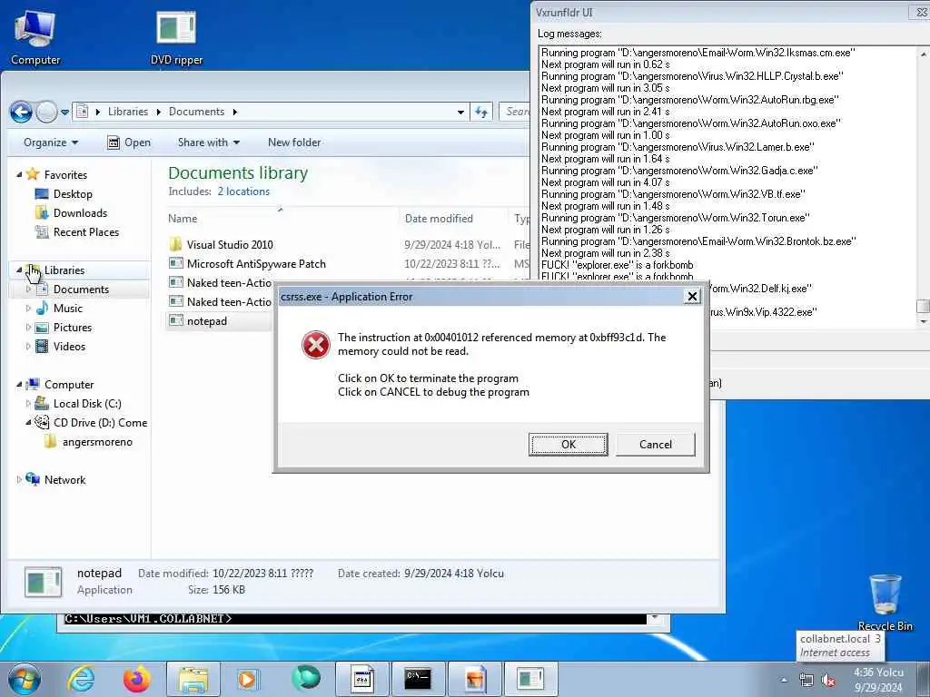The height and width of the screenshot is (697, 930).
Task: Click Cancel in csrss.exe error dialog
Action: tap(656, 445)
